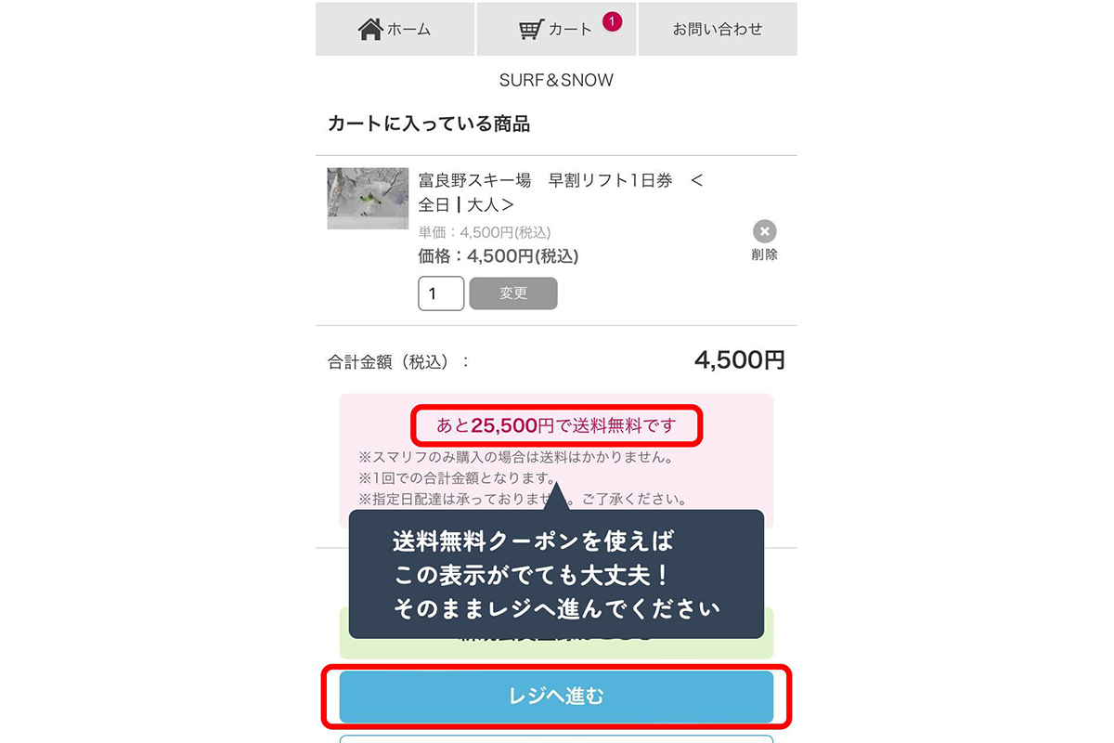The image size is (1114, 743).
Task: Click the outlined button below レジへ進む
Action: (x=556, y=739)
